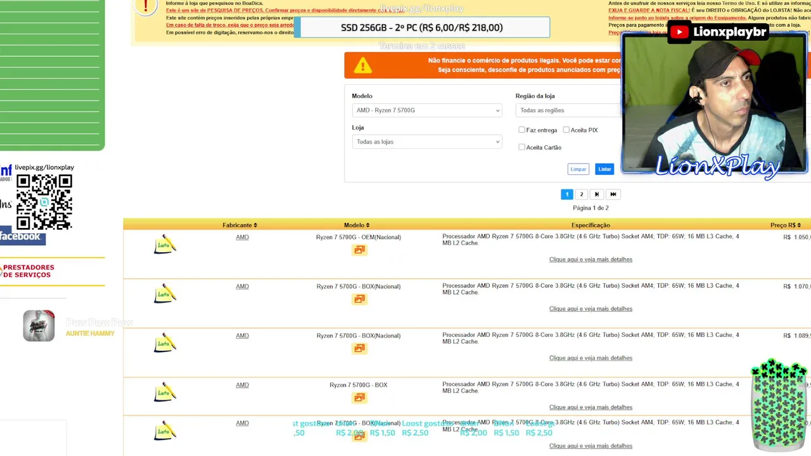Check the Aceita Cartão option
The image size is (811, 456).
(x=521, y=147)
